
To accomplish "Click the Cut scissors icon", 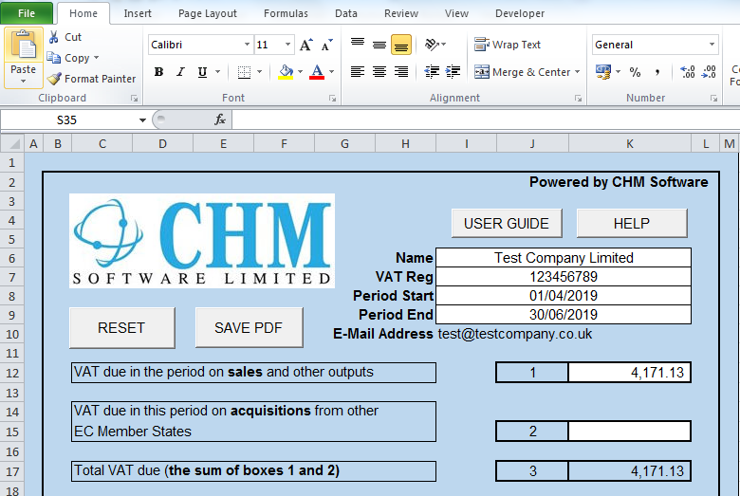I will 54,37.
